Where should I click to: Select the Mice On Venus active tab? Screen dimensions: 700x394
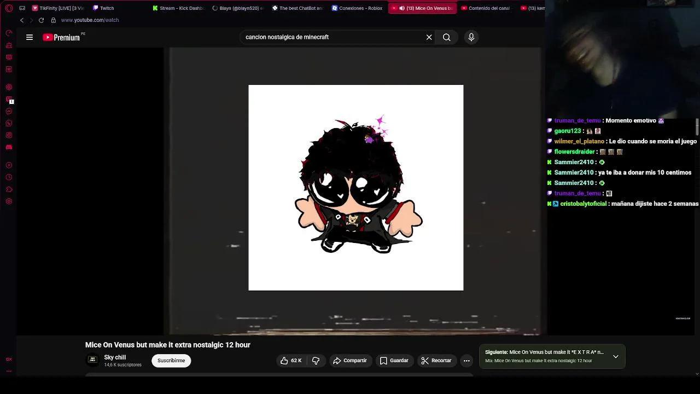422,8
